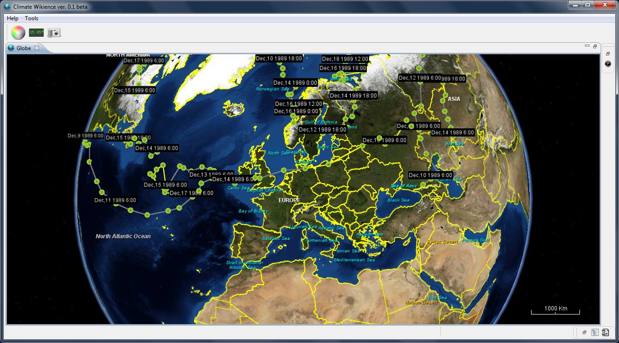619x343 pixels.
Task: Click the Syrian Desert label
Action: tap(442, 242)
